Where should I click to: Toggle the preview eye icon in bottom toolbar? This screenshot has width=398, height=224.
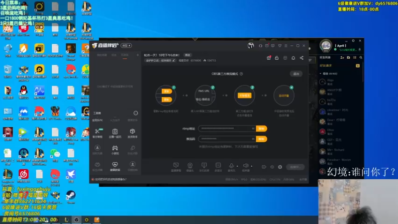272,167
